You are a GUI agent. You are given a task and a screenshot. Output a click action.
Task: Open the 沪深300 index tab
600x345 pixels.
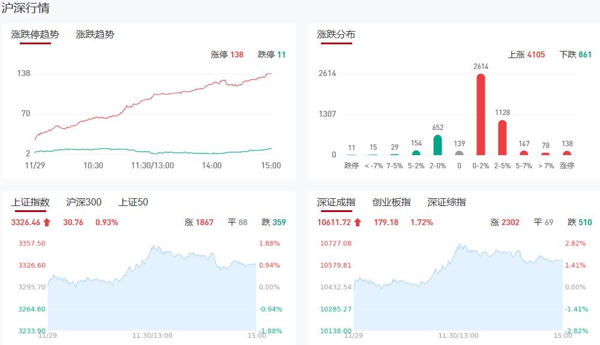tap(84, 202)
